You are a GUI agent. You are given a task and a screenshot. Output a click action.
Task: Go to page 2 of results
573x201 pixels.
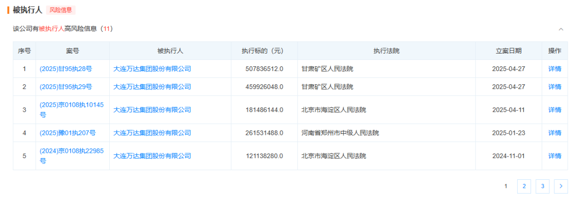[524, 186]
